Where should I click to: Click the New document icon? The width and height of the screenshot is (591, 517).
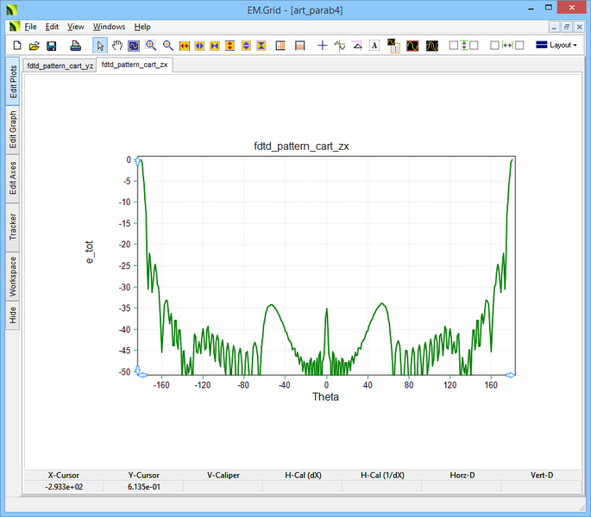16,45
